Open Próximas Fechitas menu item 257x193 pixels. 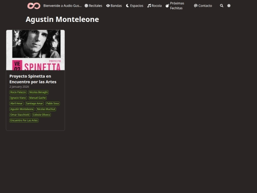175,6
